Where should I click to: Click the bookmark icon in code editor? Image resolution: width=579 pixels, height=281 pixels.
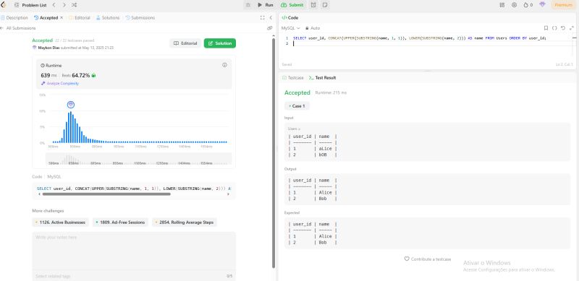(x=546, y=28)
